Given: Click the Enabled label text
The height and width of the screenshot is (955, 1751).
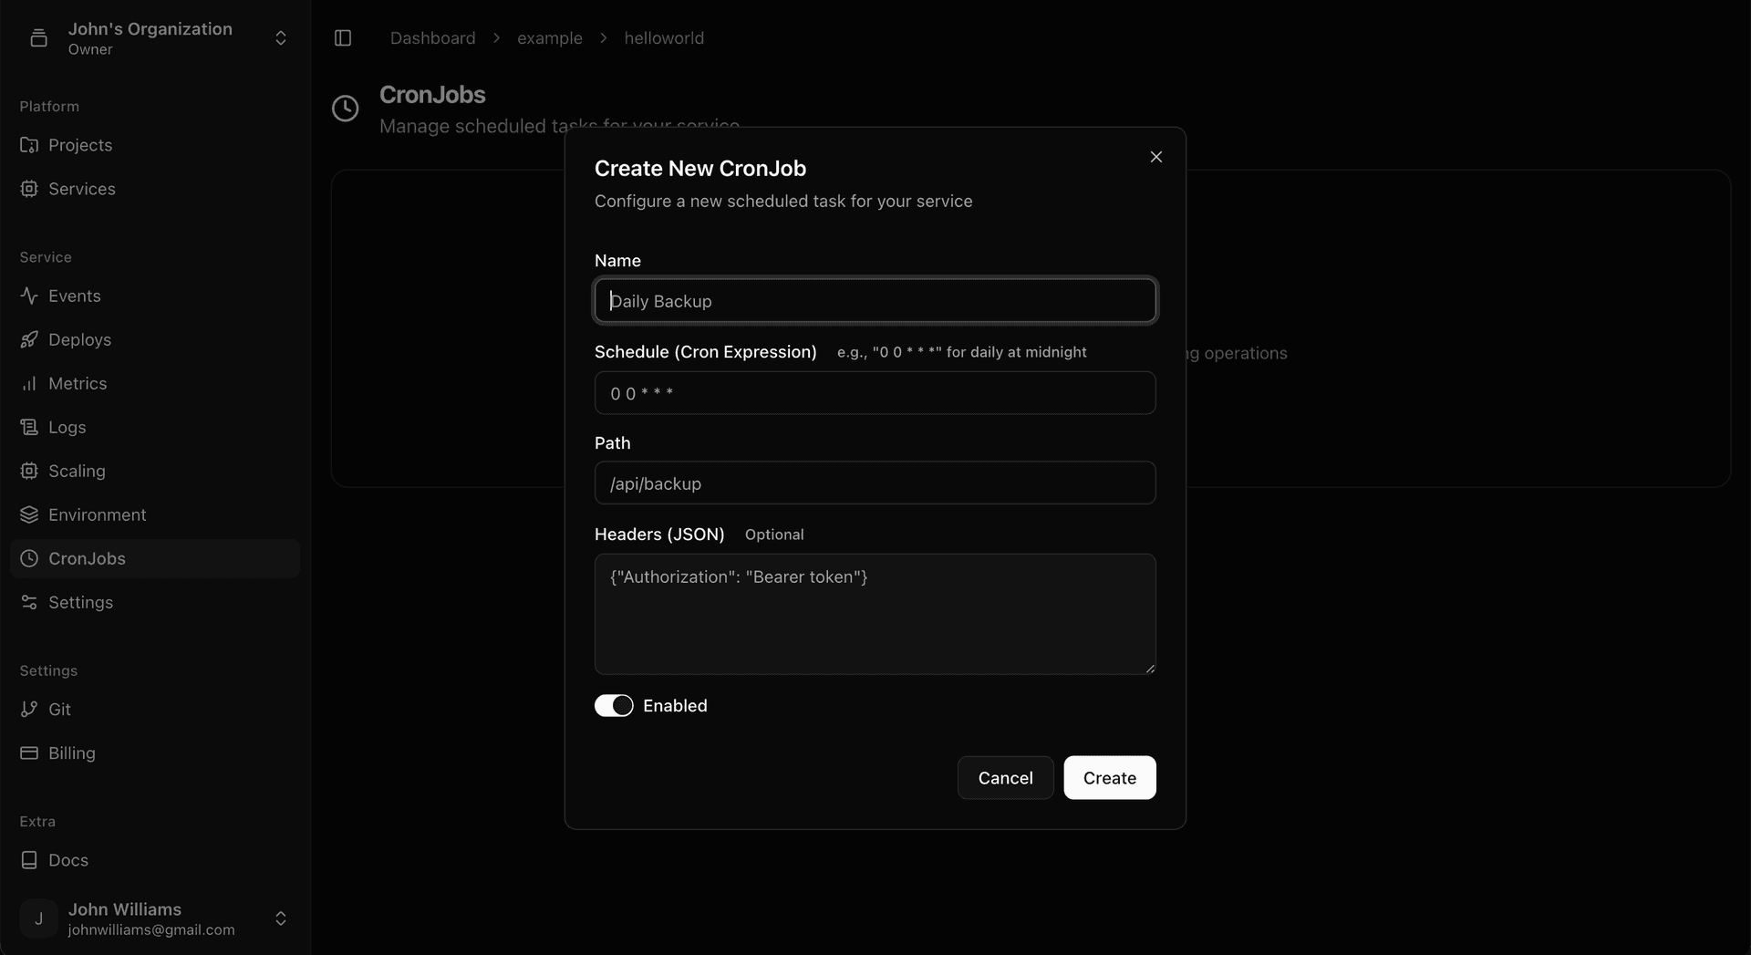Looking at the screenshot, I should tap(675, 706).
